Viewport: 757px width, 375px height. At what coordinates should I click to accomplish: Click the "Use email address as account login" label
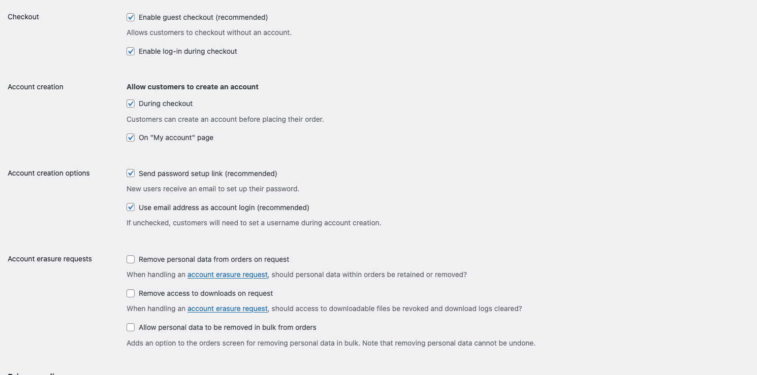pos(224,208)
